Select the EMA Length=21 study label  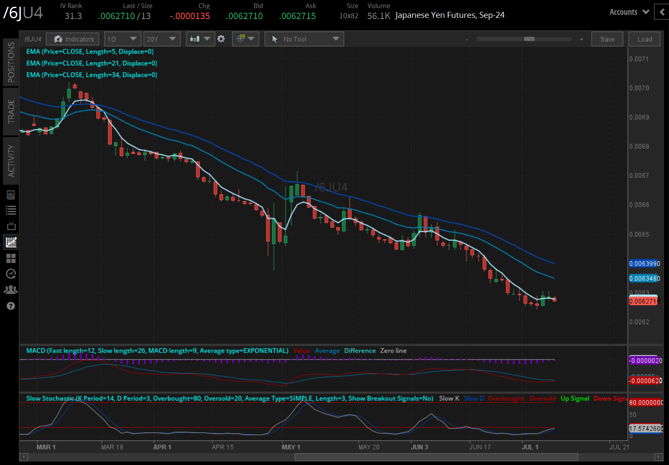click(x=92, y=63)
